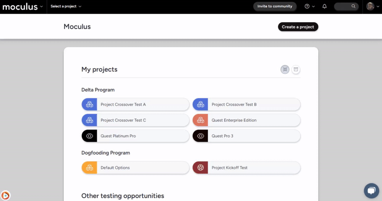Expand the Select a project dropdown
Image resolution: width=382 pixels, height=201 pixels.
tap(66, 6)
